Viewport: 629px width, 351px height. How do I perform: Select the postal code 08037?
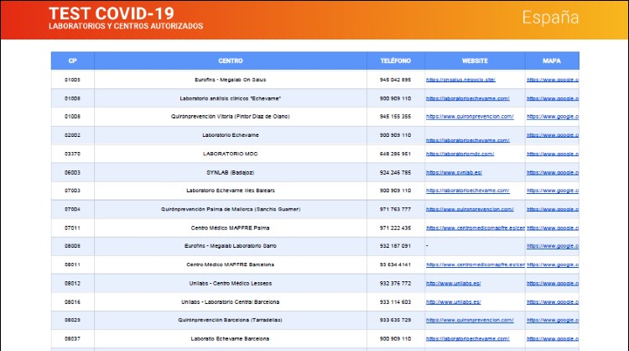click(x=73, y=339)
